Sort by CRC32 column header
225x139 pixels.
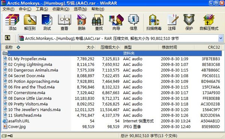point(208,47)
